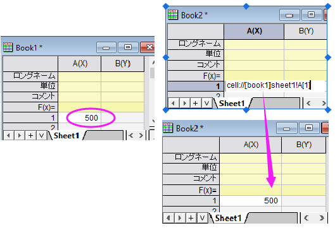Click A(X) header in Book2 window showing 500
This screenshot has height=228, width=335.
[250, 145]
